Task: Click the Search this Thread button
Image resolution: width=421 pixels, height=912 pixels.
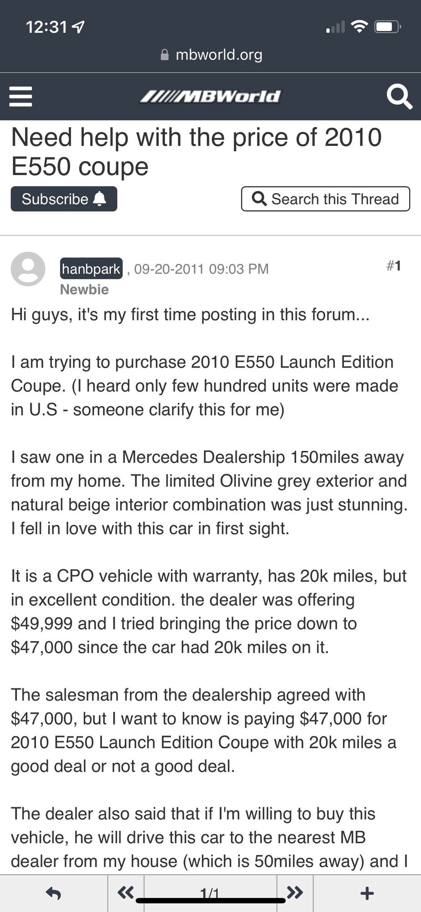Action: [x=325, y=199]
